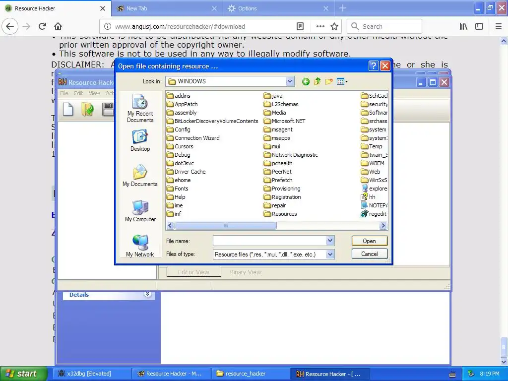The height and width of the screenshot is (381, 508).
Task: Click New file icon in Resource Hacker toolbar
Action: 67,109
